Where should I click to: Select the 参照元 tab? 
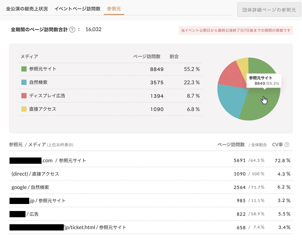[x=114, y=9]
